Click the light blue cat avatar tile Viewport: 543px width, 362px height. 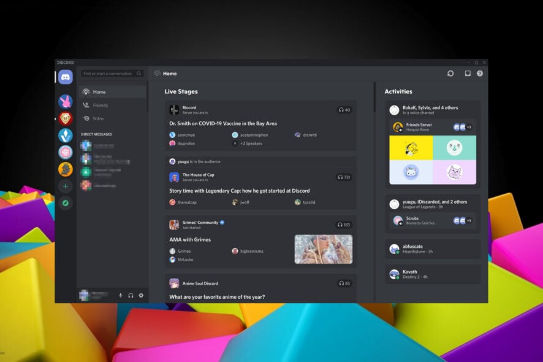(411, 172)
